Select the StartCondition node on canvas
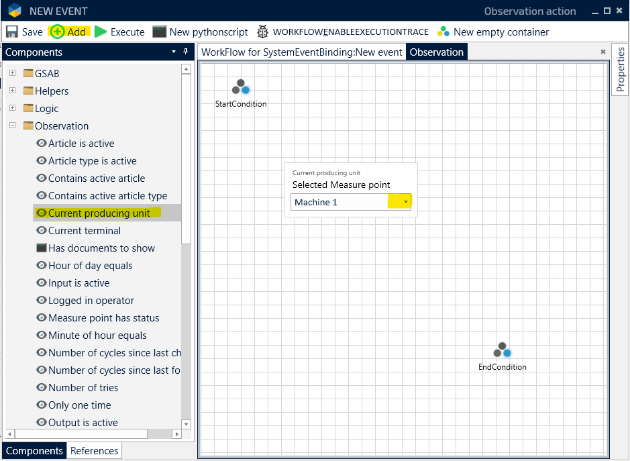 pos(240,88)
